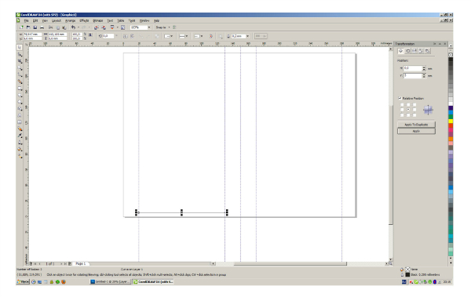Image resolution: width=471 pixels, height=297 pixels.
Task: Open the Rotate tab in Transformation docker
Action: [x=407, y=51]
